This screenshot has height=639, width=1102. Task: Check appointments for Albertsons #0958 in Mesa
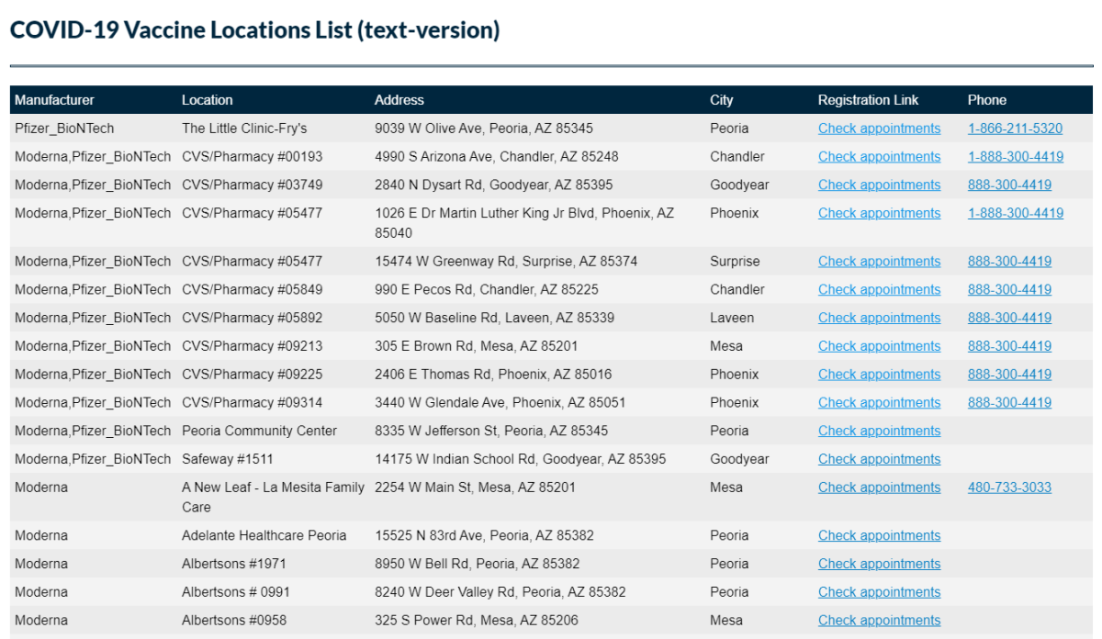(879, 621)
